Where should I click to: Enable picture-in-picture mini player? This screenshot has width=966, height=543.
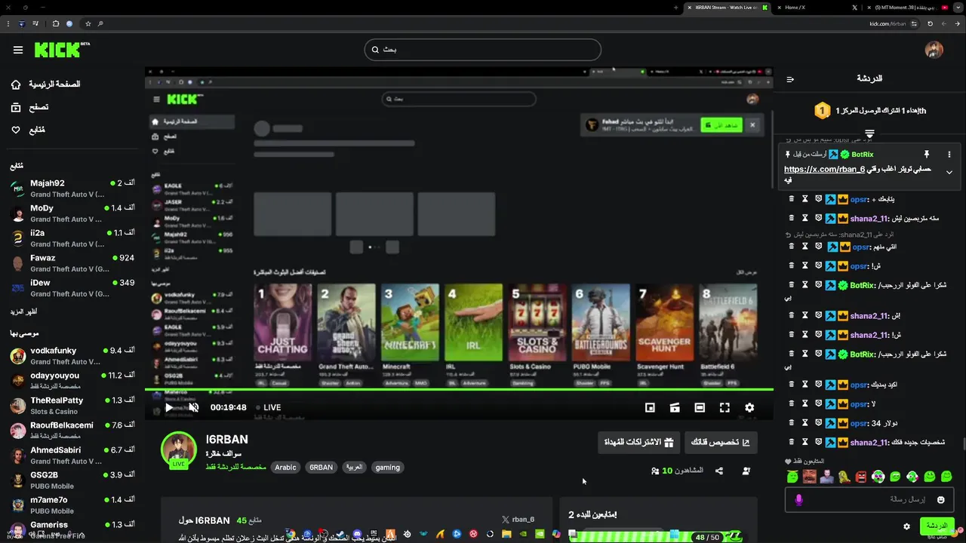[650, 407]
